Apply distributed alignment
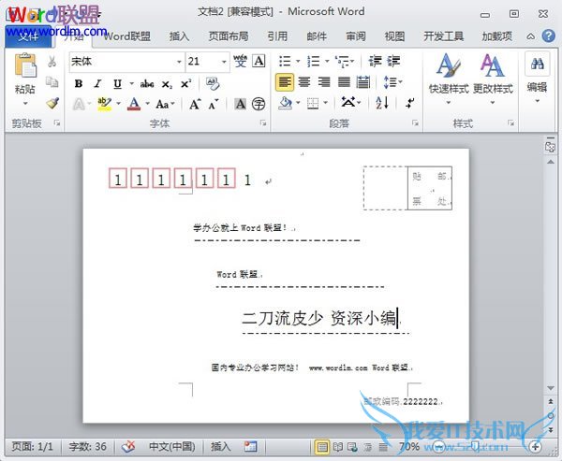The height and width of the screenshot is (461, 562). 363,82
